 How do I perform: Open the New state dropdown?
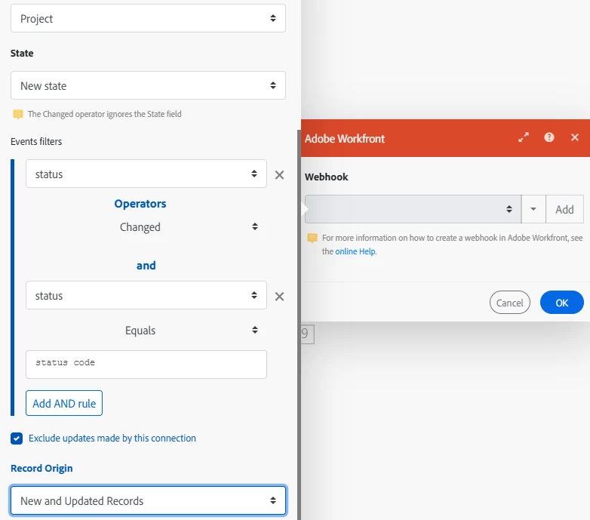click(148, 85)
